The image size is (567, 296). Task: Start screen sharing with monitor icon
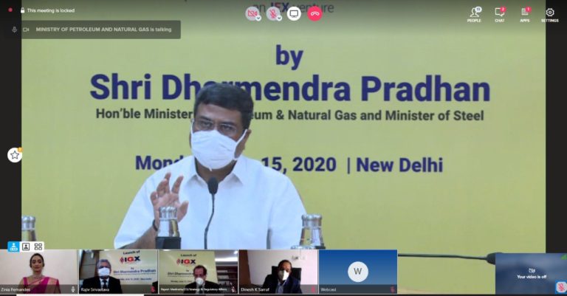[x=294, y=14]
